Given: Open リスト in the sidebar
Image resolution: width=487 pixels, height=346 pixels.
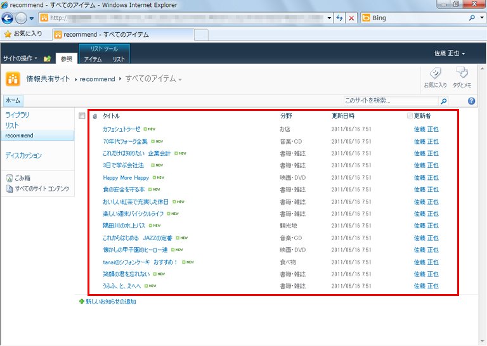Looking at the screenshot, I should 12,125.
